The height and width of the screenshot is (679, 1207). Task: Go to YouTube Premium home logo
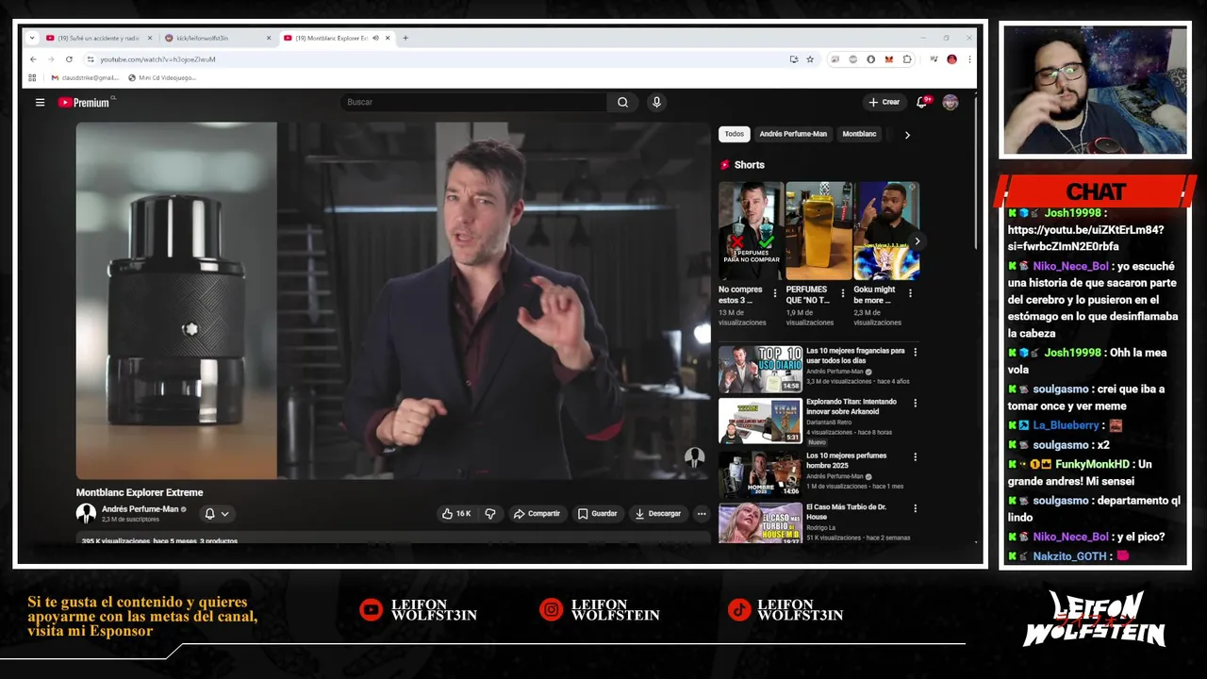click(85, 102)
